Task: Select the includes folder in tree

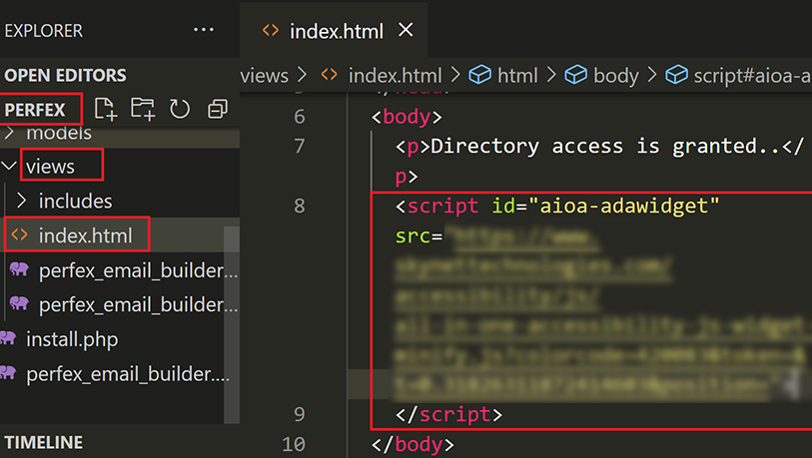Action: [x=76, y=201]
